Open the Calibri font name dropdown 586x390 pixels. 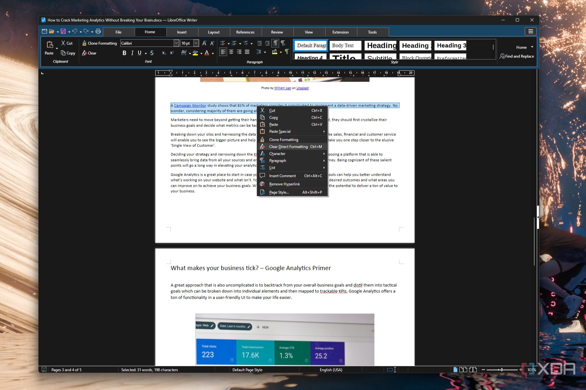point(176,43)
